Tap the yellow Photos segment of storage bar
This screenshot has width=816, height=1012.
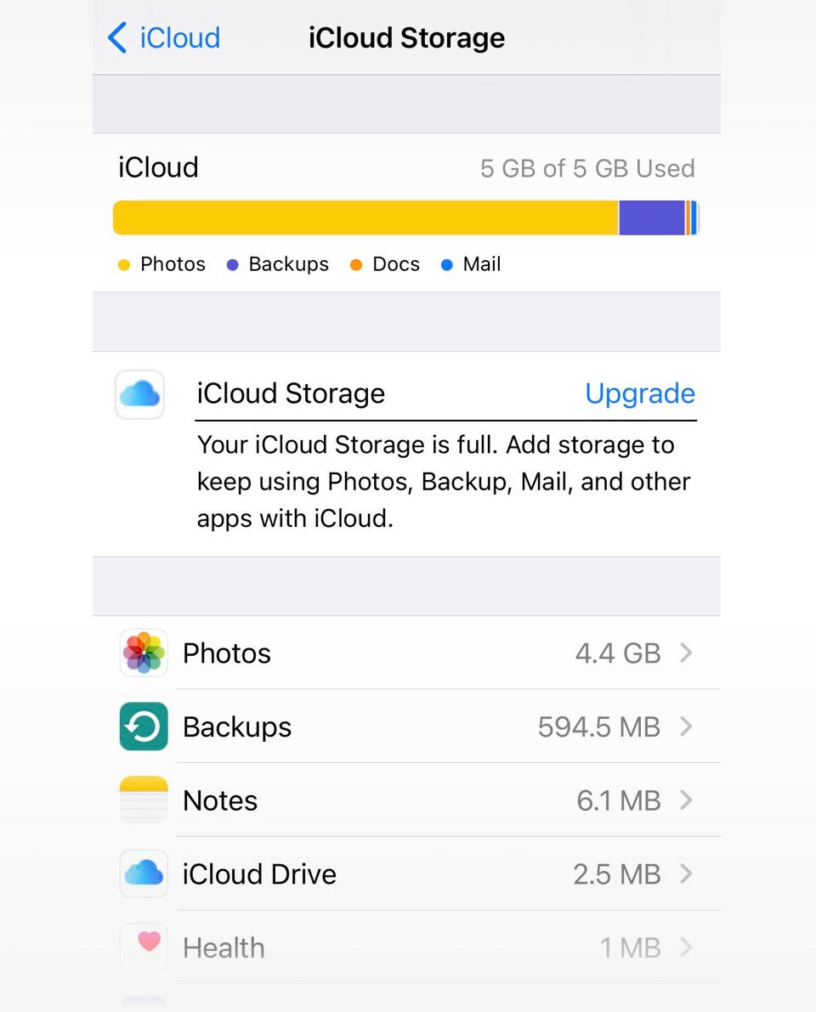[365, 218]
